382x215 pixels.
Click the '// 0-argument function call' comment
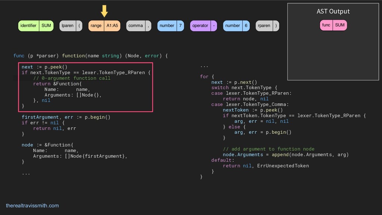72,78
